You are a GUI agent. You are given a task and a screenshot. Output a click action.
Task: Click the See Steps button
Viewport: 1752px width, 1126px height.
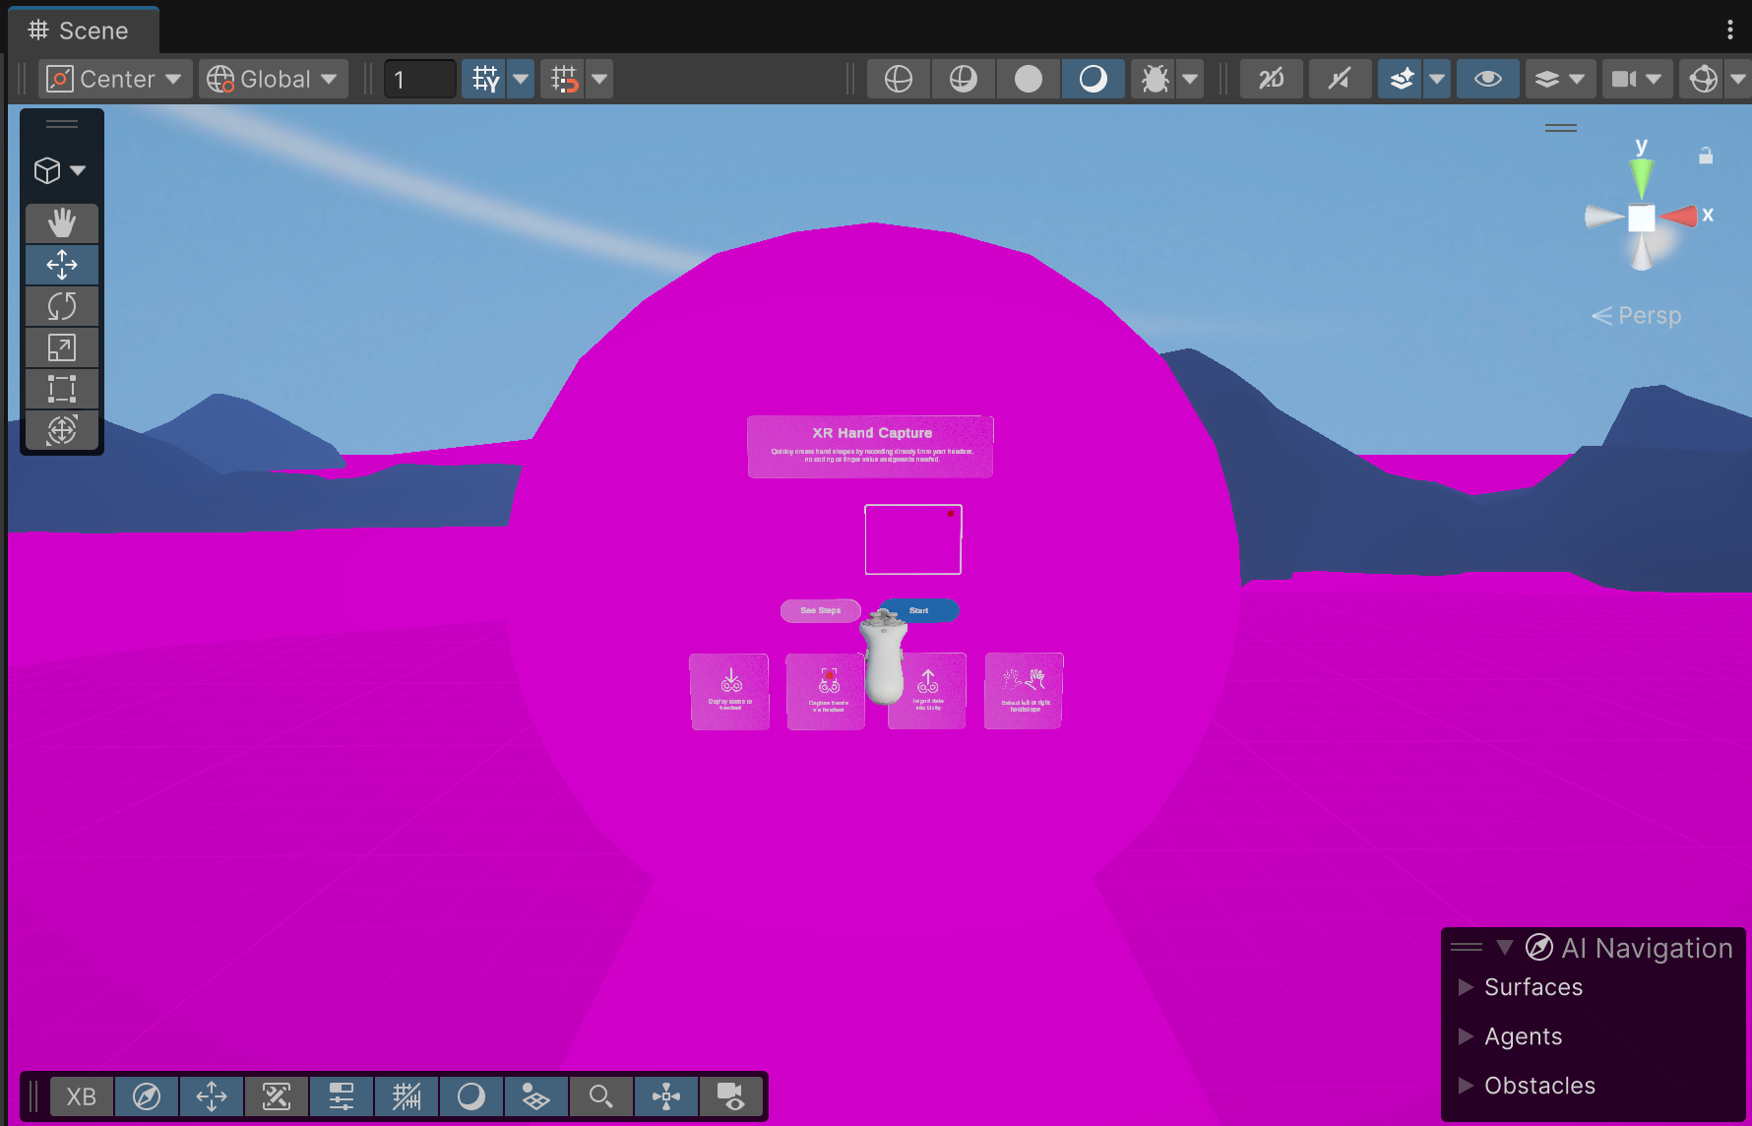click(x=820, y=610)
